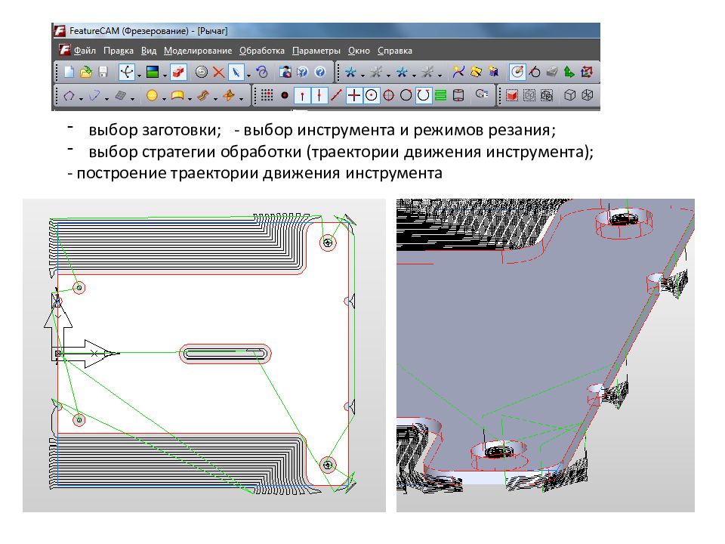Image resolution: width=725 pixels, height=544 pixels.
Task: Toggle the snap-to-grid dots button
Action: pyautogui.click(x=266, y=95)
